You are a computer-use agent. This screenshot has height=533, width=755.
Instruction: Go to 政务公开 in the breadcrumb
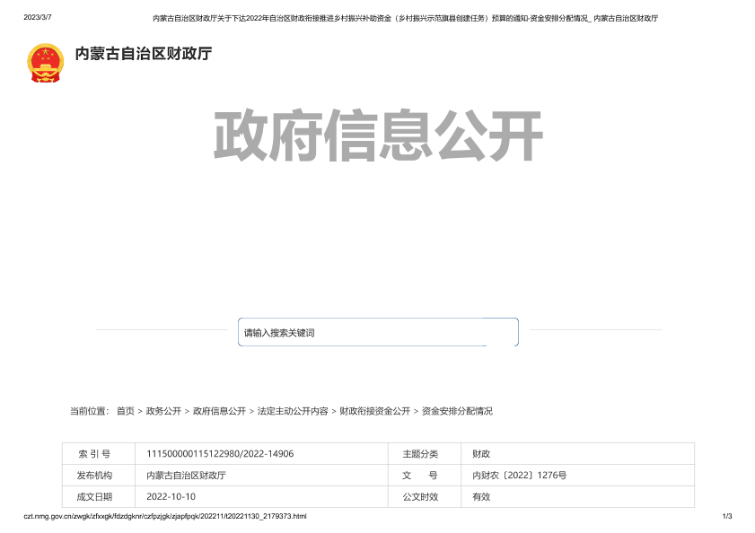163,411
